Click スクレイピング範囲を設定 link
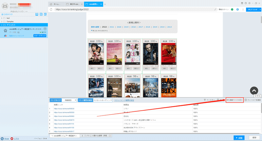Image resolution: width=262 pixels, height=141 pixels. 124,100
